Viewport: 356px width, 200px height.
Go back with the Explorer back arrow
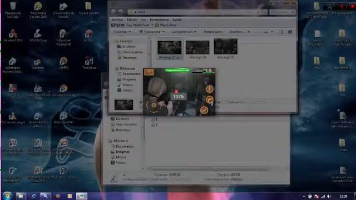click(113, 12)
